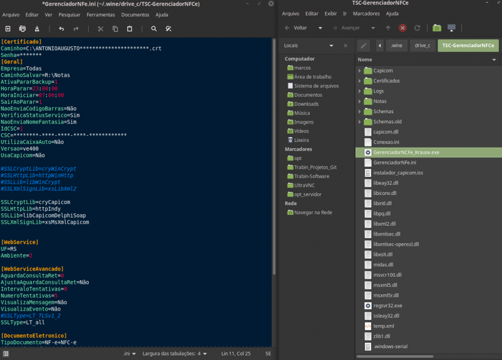Click the computer icon in file manager toolbar
Viewport: 502px width, 360px height.
click(x=451, y=28)
